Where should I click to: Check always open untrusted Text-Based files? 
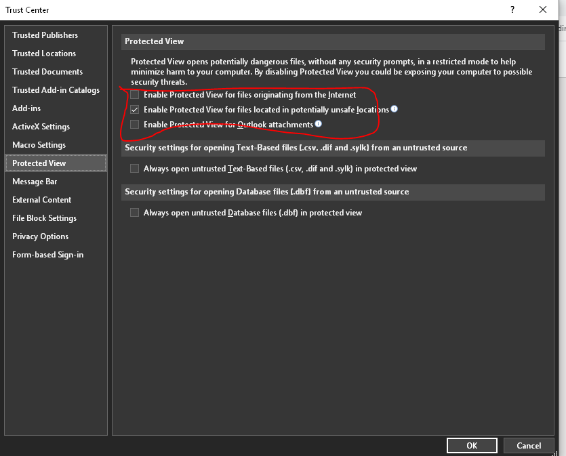coord(135,169)
